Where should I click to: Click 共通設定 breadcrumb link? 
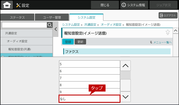[x=90, y=25]
